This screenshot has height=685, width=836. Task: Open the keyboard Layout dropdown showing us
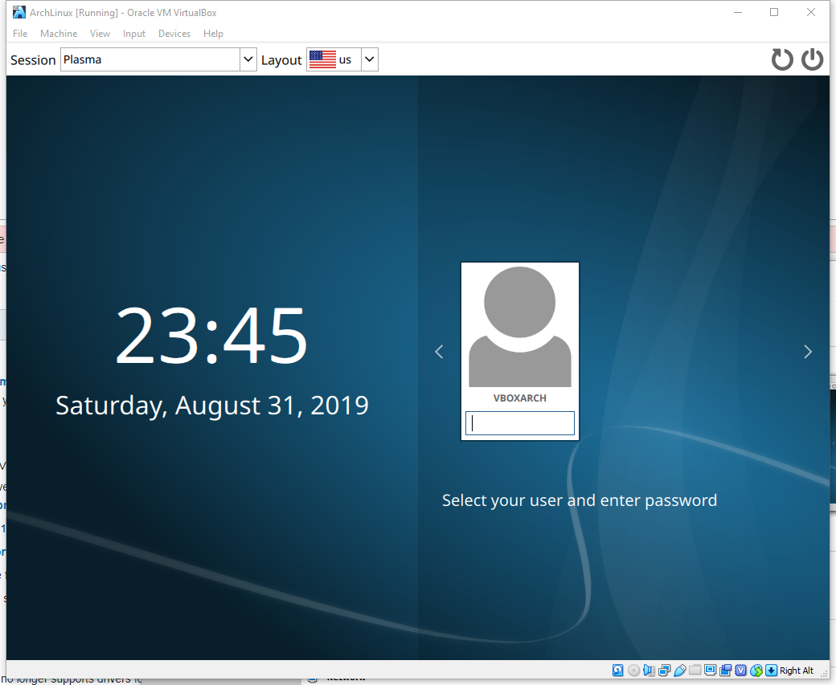342,59
